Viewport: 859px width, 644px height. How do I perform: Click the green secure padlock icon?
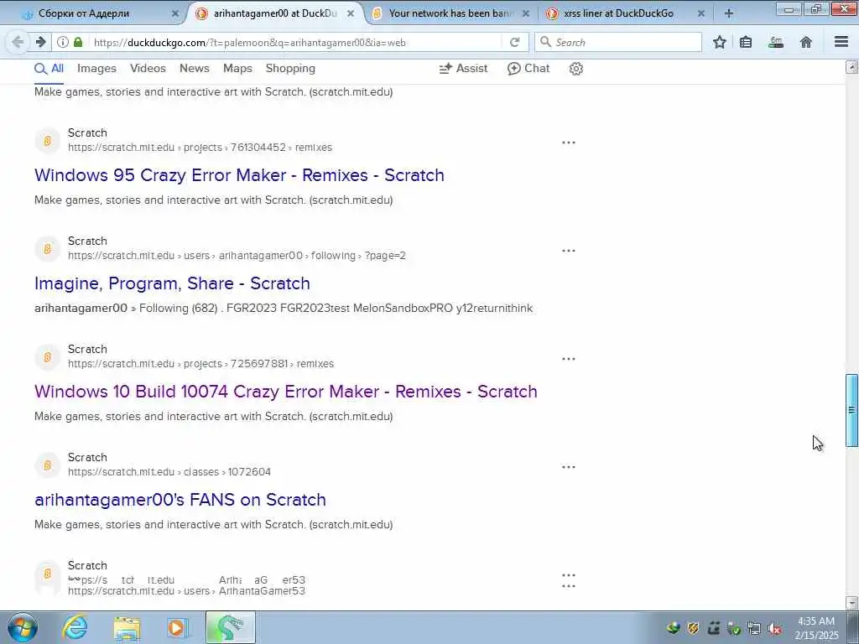click(x=78, y=42)
